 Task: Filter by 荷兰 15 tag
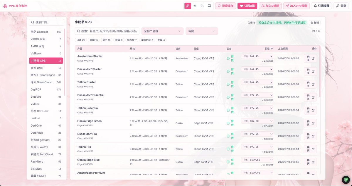click(x=106, y=40)
